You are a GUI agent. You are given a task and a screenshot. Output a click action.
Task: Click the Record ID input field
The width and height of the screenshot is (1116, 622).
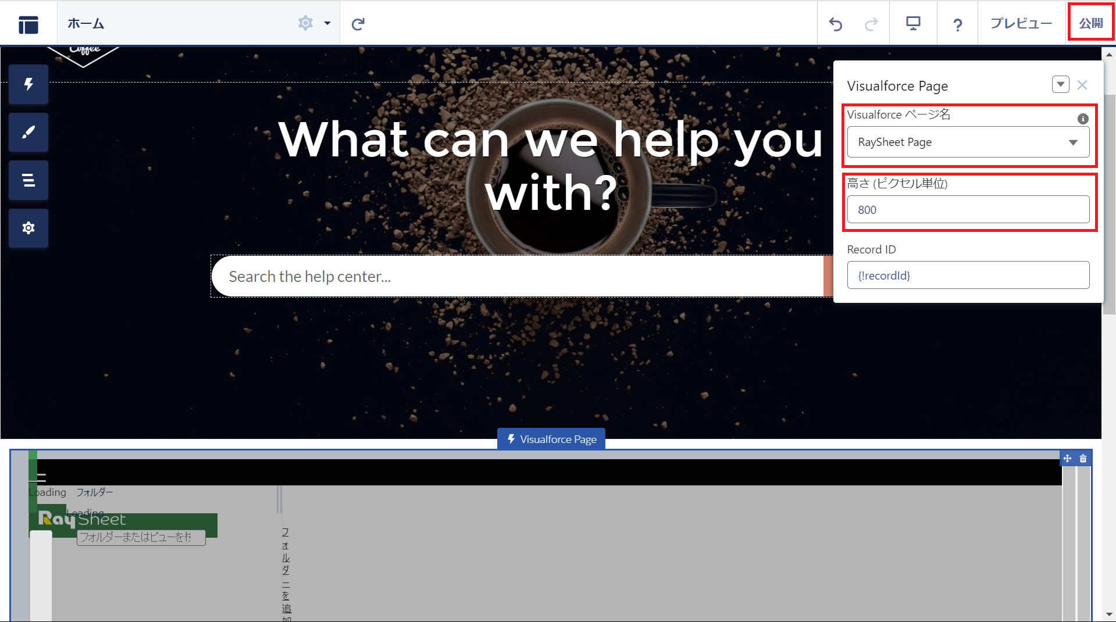(968, 275)
